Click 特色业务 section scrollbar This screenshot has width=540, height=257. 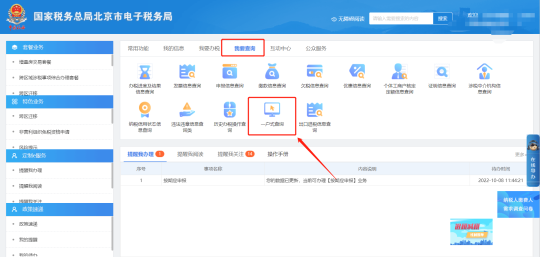click(112, 116)
